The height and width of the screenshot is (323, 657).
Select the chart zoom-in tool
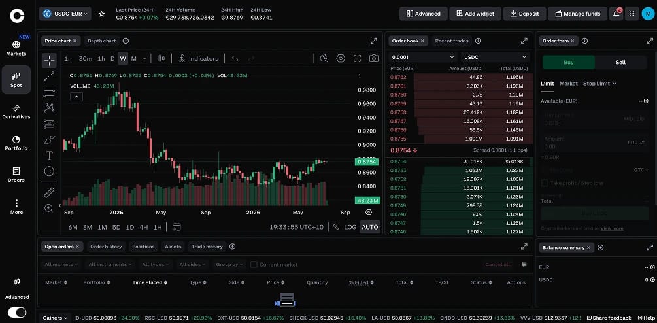click(x=49, y=208)
